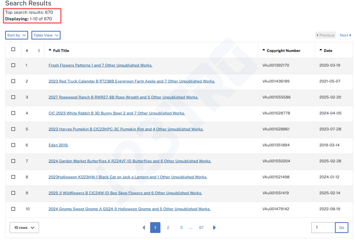Jump to page 67 of results
The width and height of the screenshot is (356, 240).
coord(201,227)
